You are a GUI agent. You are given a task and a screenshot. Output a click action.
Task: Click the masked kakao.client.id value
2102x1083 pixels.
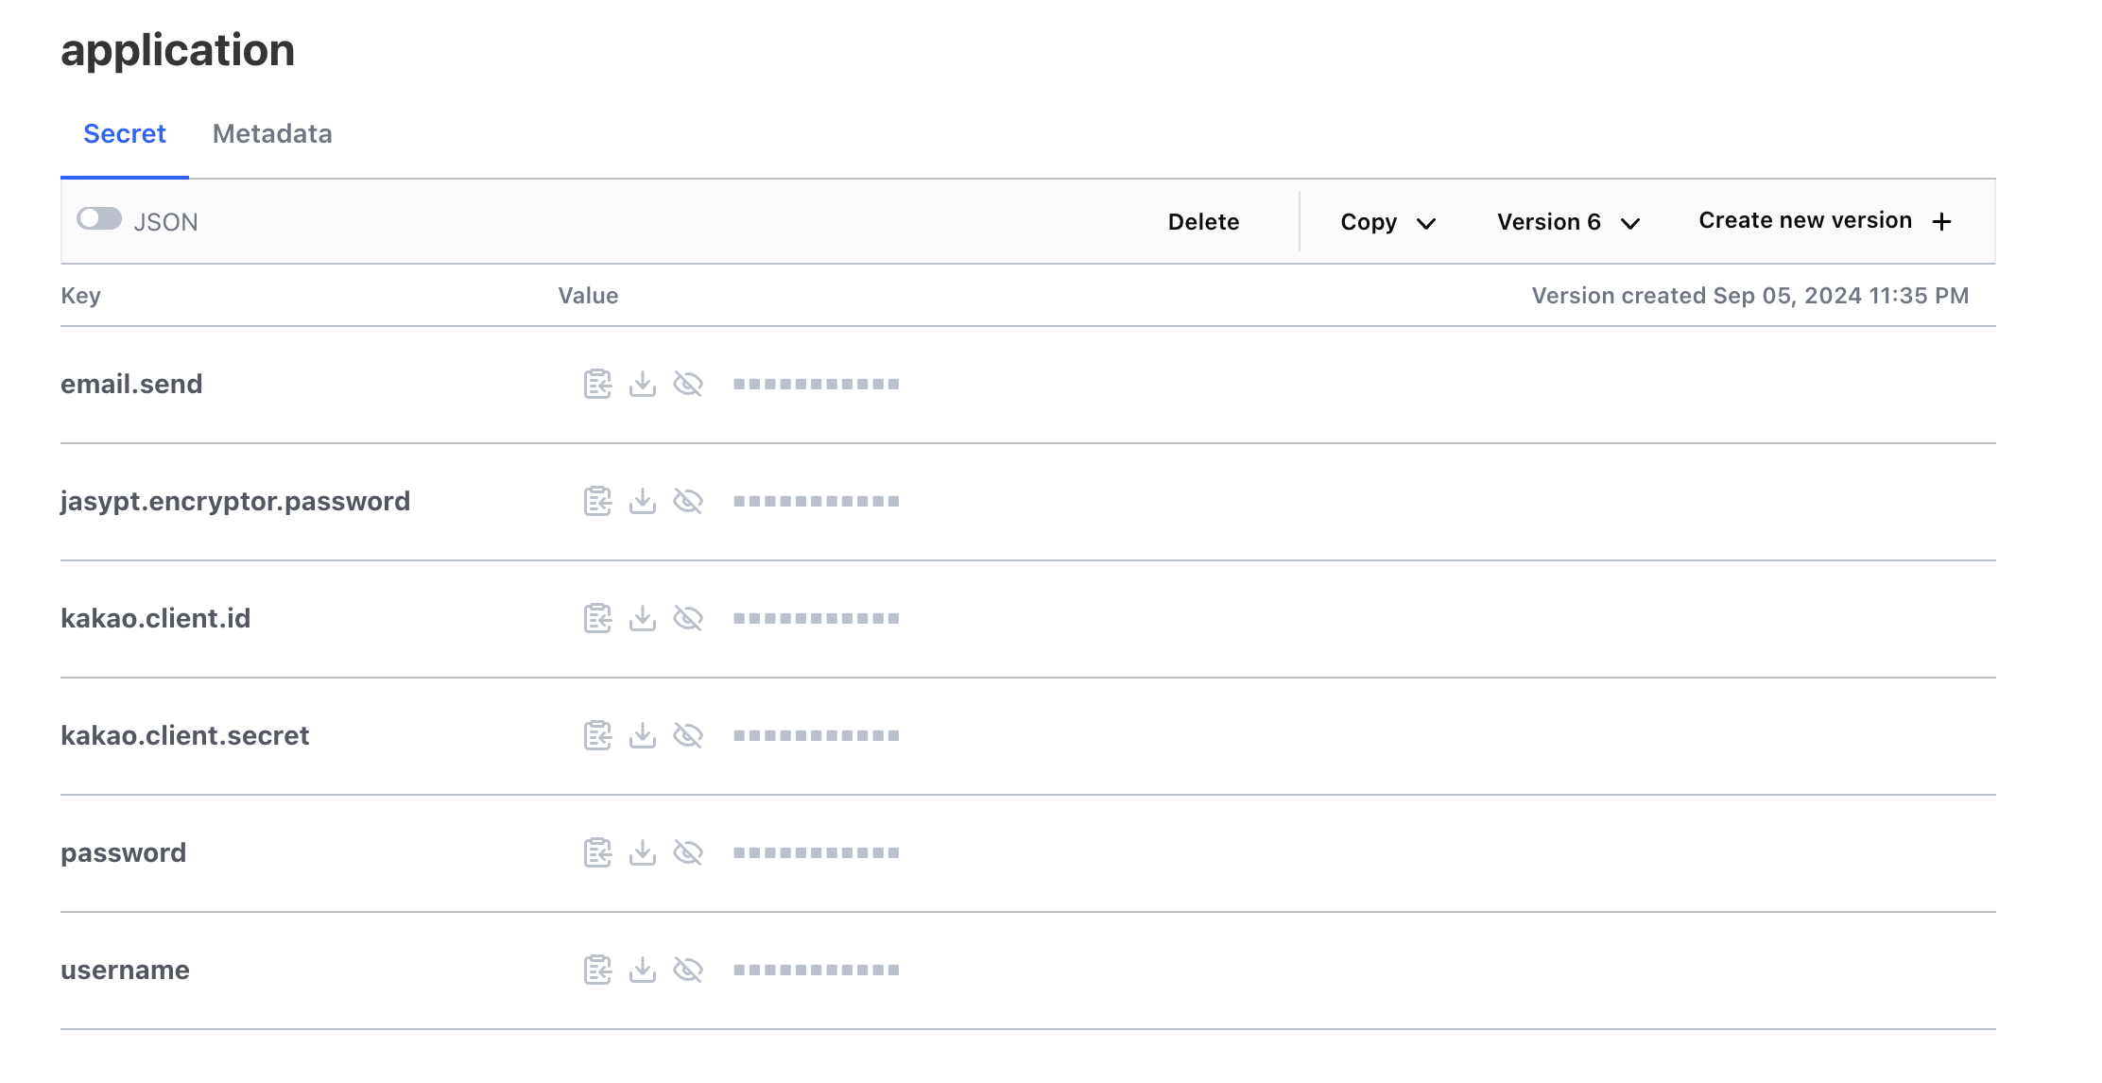(x=816, y=618)
